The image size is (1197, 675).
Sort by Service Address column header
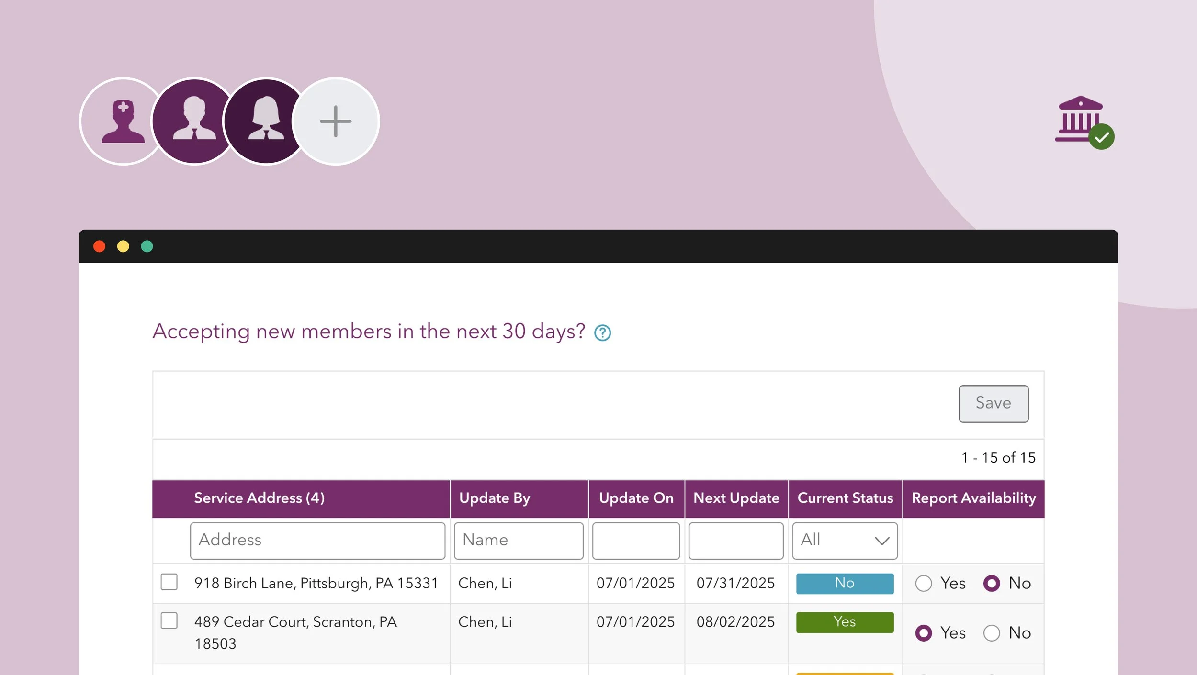pyautogui.click(x=259, y=498)
